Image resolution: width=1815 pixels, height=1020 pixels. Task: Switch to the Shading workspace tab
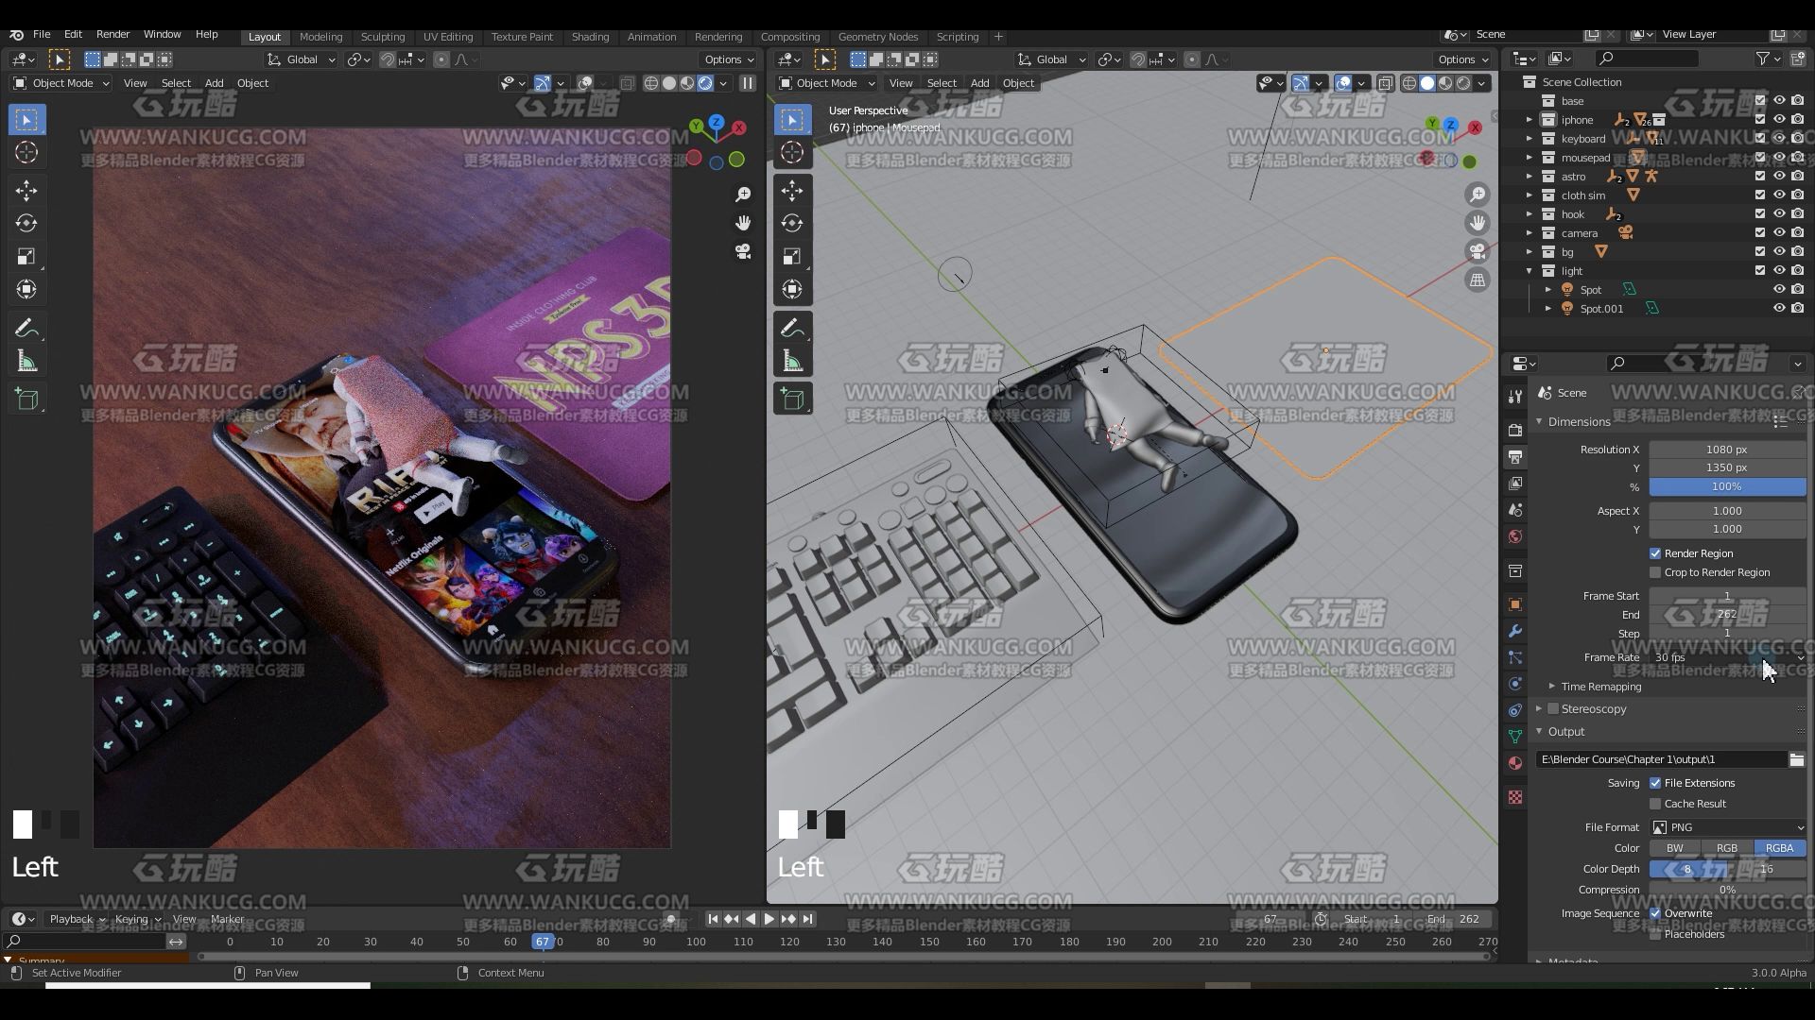pyautogui.click(x=590, y=37)
